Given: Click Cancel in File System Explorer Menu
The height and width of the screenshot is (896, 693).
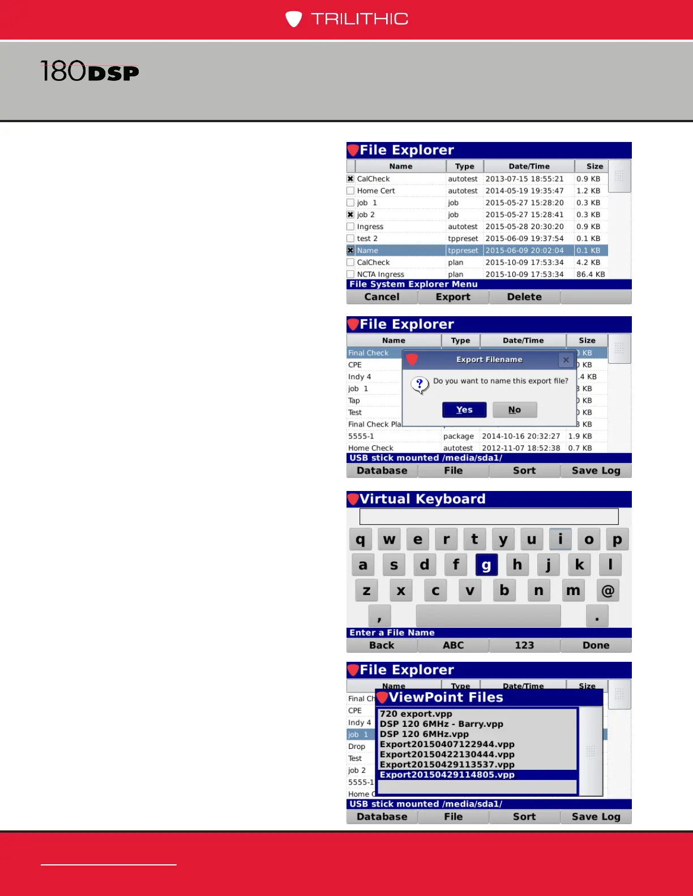Looking at the screenshot, I should click(382, 297).
